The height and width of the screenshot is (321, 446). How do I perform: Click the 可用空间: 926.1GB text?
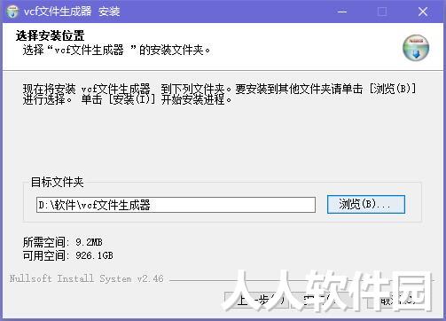click(x=68, y=255)
